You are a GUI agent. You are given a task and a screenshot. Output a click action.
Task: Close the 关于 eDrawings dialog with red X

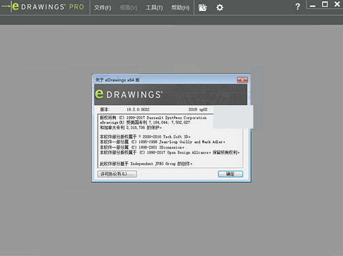click(242, 80)
